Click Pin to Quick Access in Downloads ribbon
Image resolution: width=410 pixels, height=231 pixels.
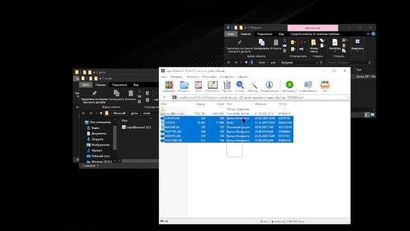coord(239,46)
